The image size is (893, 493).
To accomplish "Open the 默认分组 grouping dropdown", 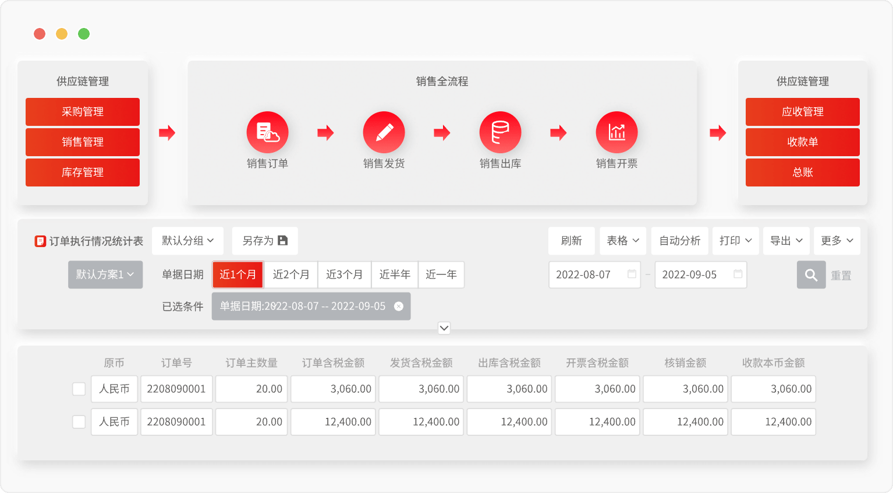I will tap(187, 241).
